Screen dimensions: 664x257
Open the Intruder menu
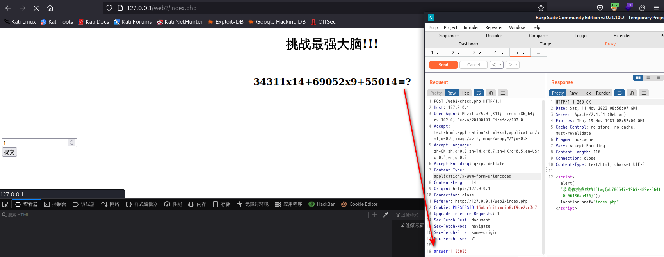[x=471, y=27]
